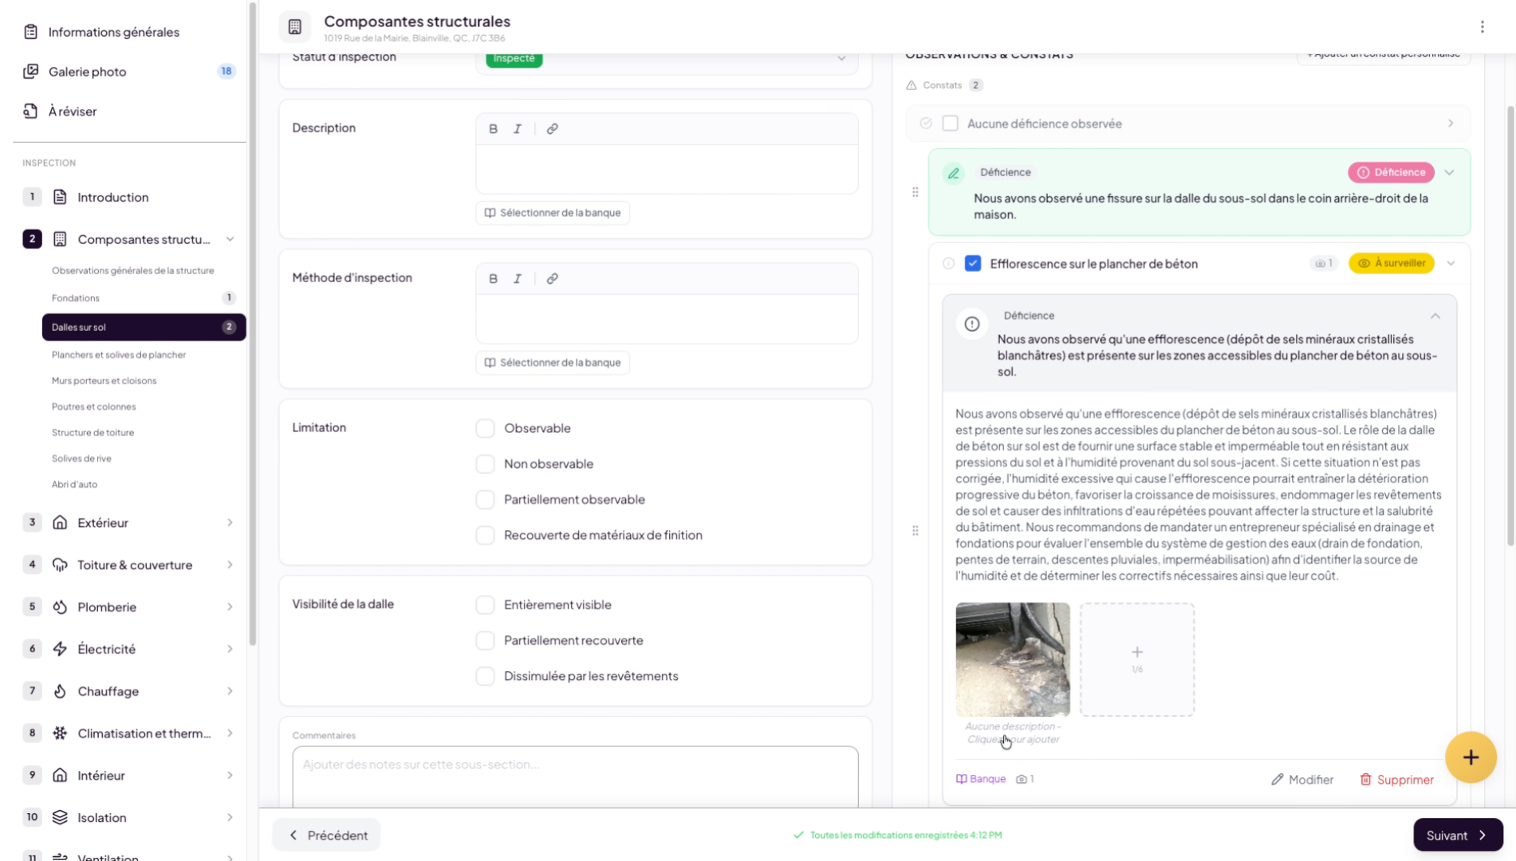Tick the Partiellement observable checkbox

click(485, 500)
